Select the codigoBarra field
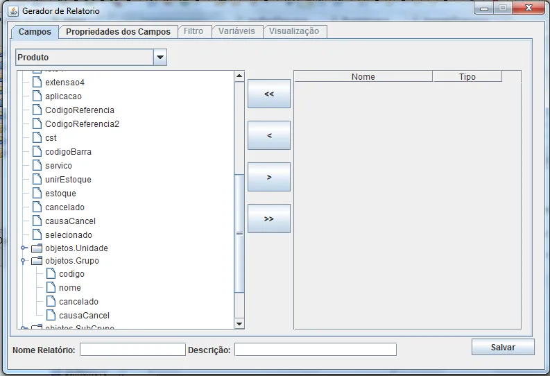 click(x=69, y=151)
